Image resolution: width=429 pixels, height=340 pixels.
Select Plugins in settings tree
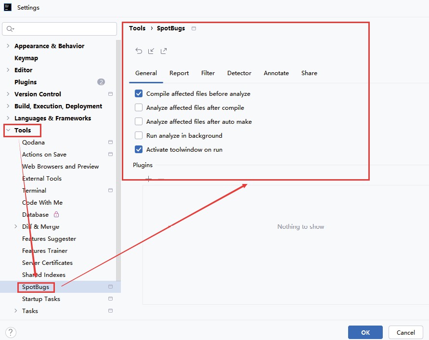coord(26,82)
